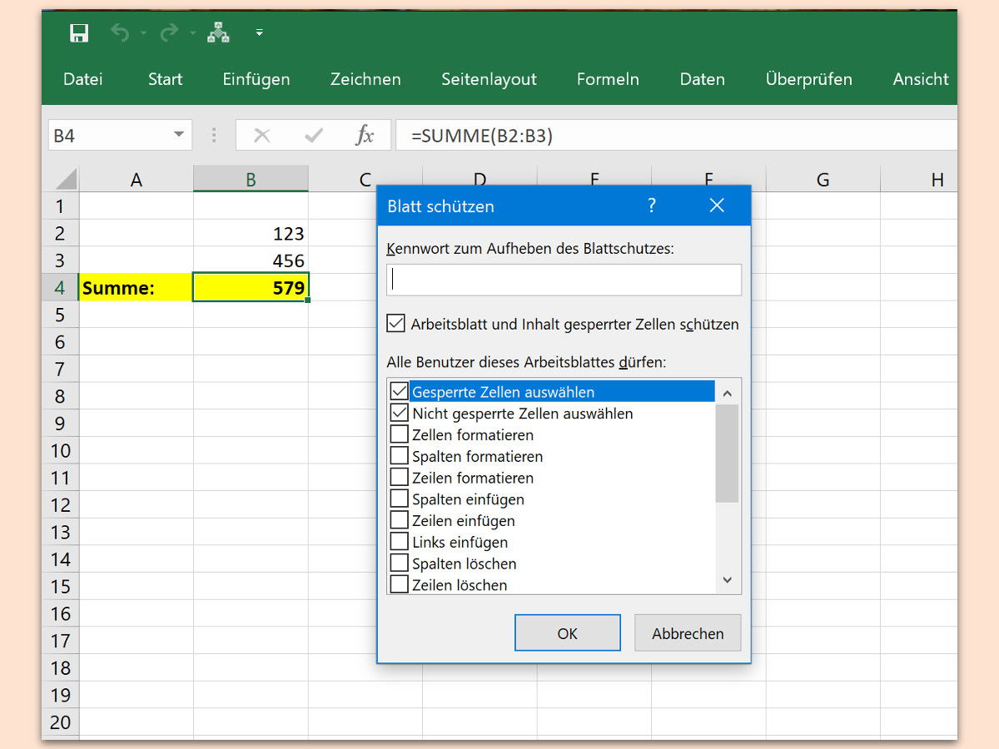The height and width of the screenshot is (749, 999).
Task: Select the row 4 header
Action: [60, 287]
